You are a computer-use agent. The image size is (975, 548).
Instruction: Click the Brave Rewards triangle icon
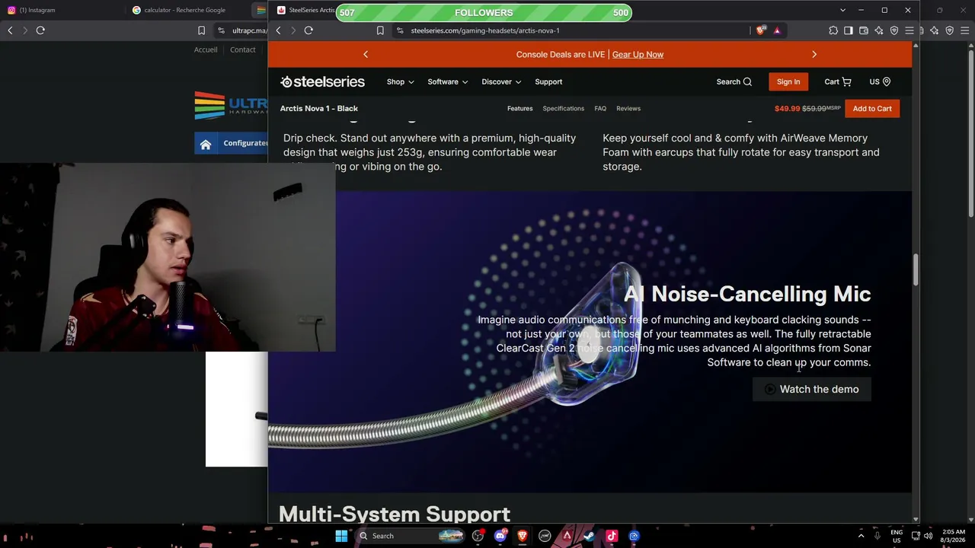[777, 30]
